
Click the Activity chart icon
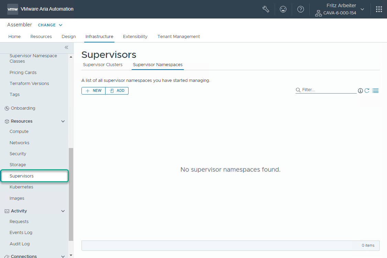7,211
